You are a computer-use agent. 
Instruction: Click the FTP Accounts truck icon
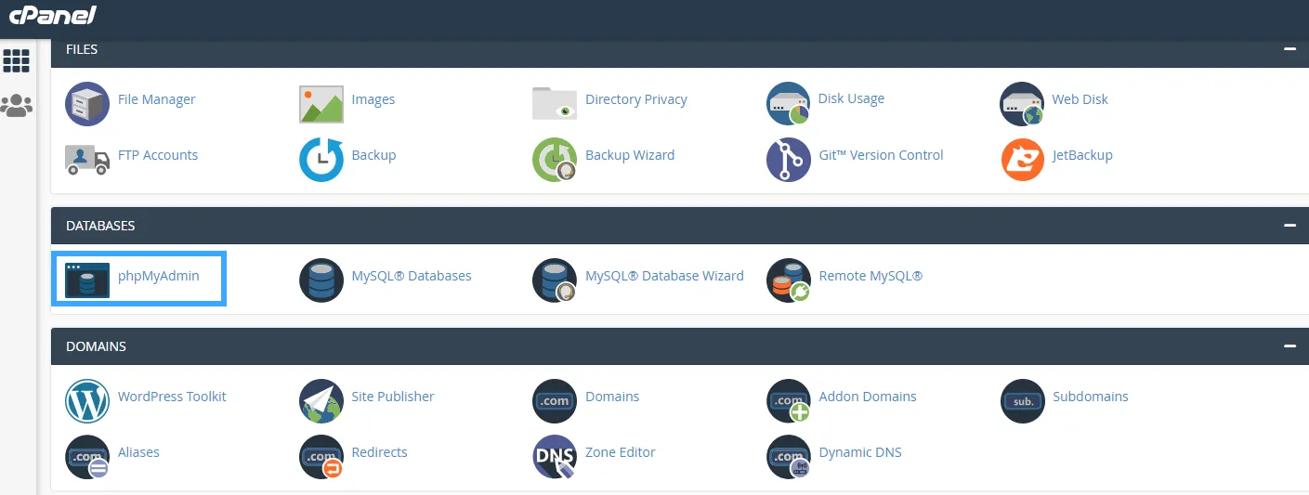(x=87, y=158)
